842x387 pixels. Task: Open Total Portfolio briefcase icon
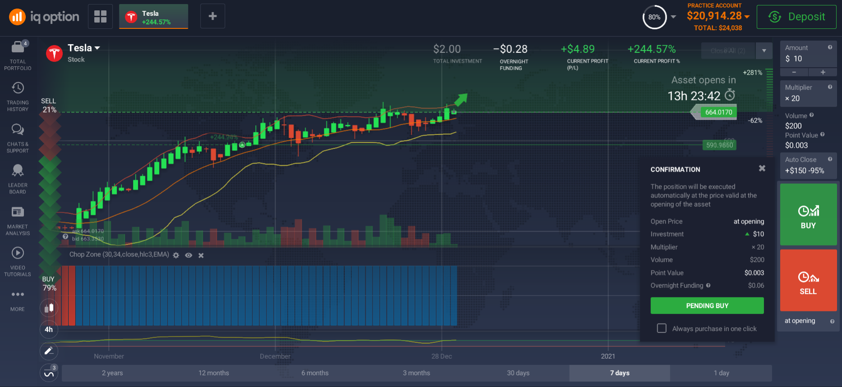18,47
